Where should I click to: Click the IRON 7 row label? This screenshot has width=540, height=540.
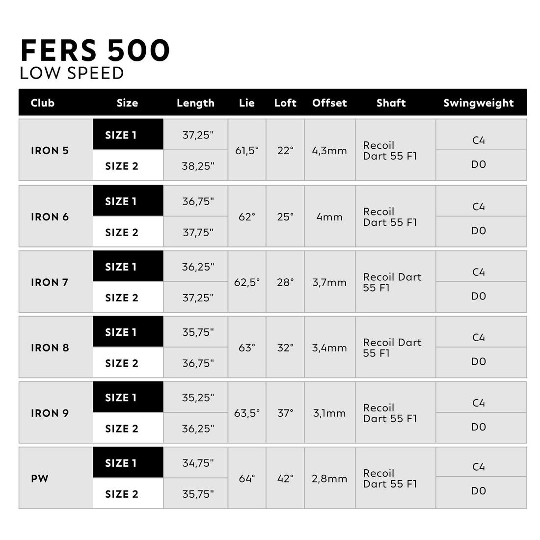tap(50, 282)
